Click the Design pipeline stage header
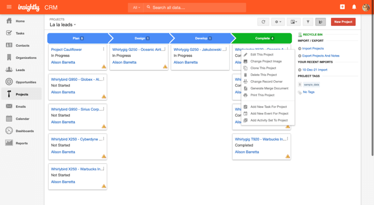The image size is (374, 205). [x=142, y=38]
